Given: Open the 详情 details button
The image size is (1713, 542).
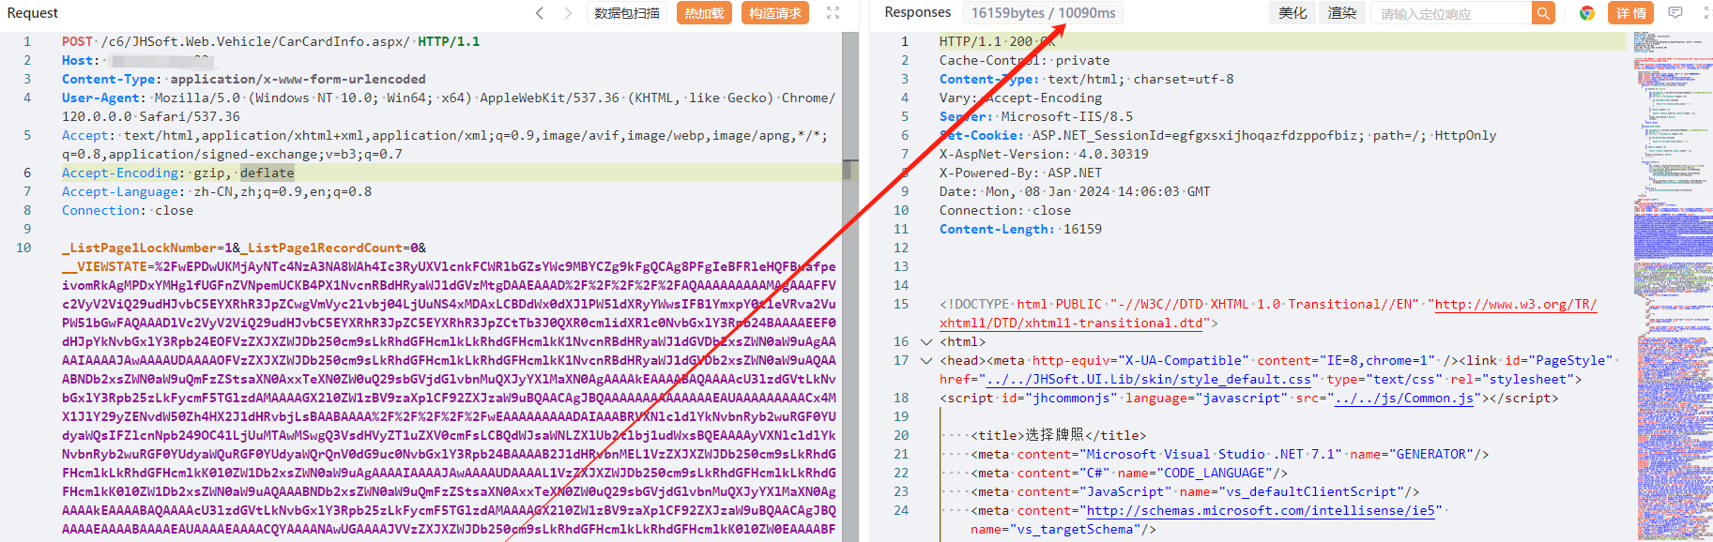Looking at the screenshot, I should click(1631, 13).
